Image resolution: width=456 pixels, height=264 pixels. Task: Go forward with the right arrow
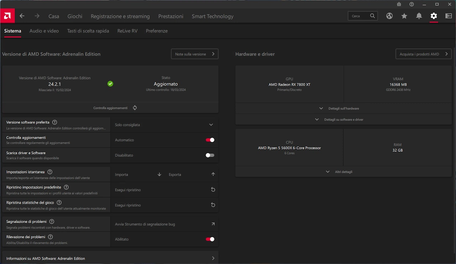click(37, 16)
